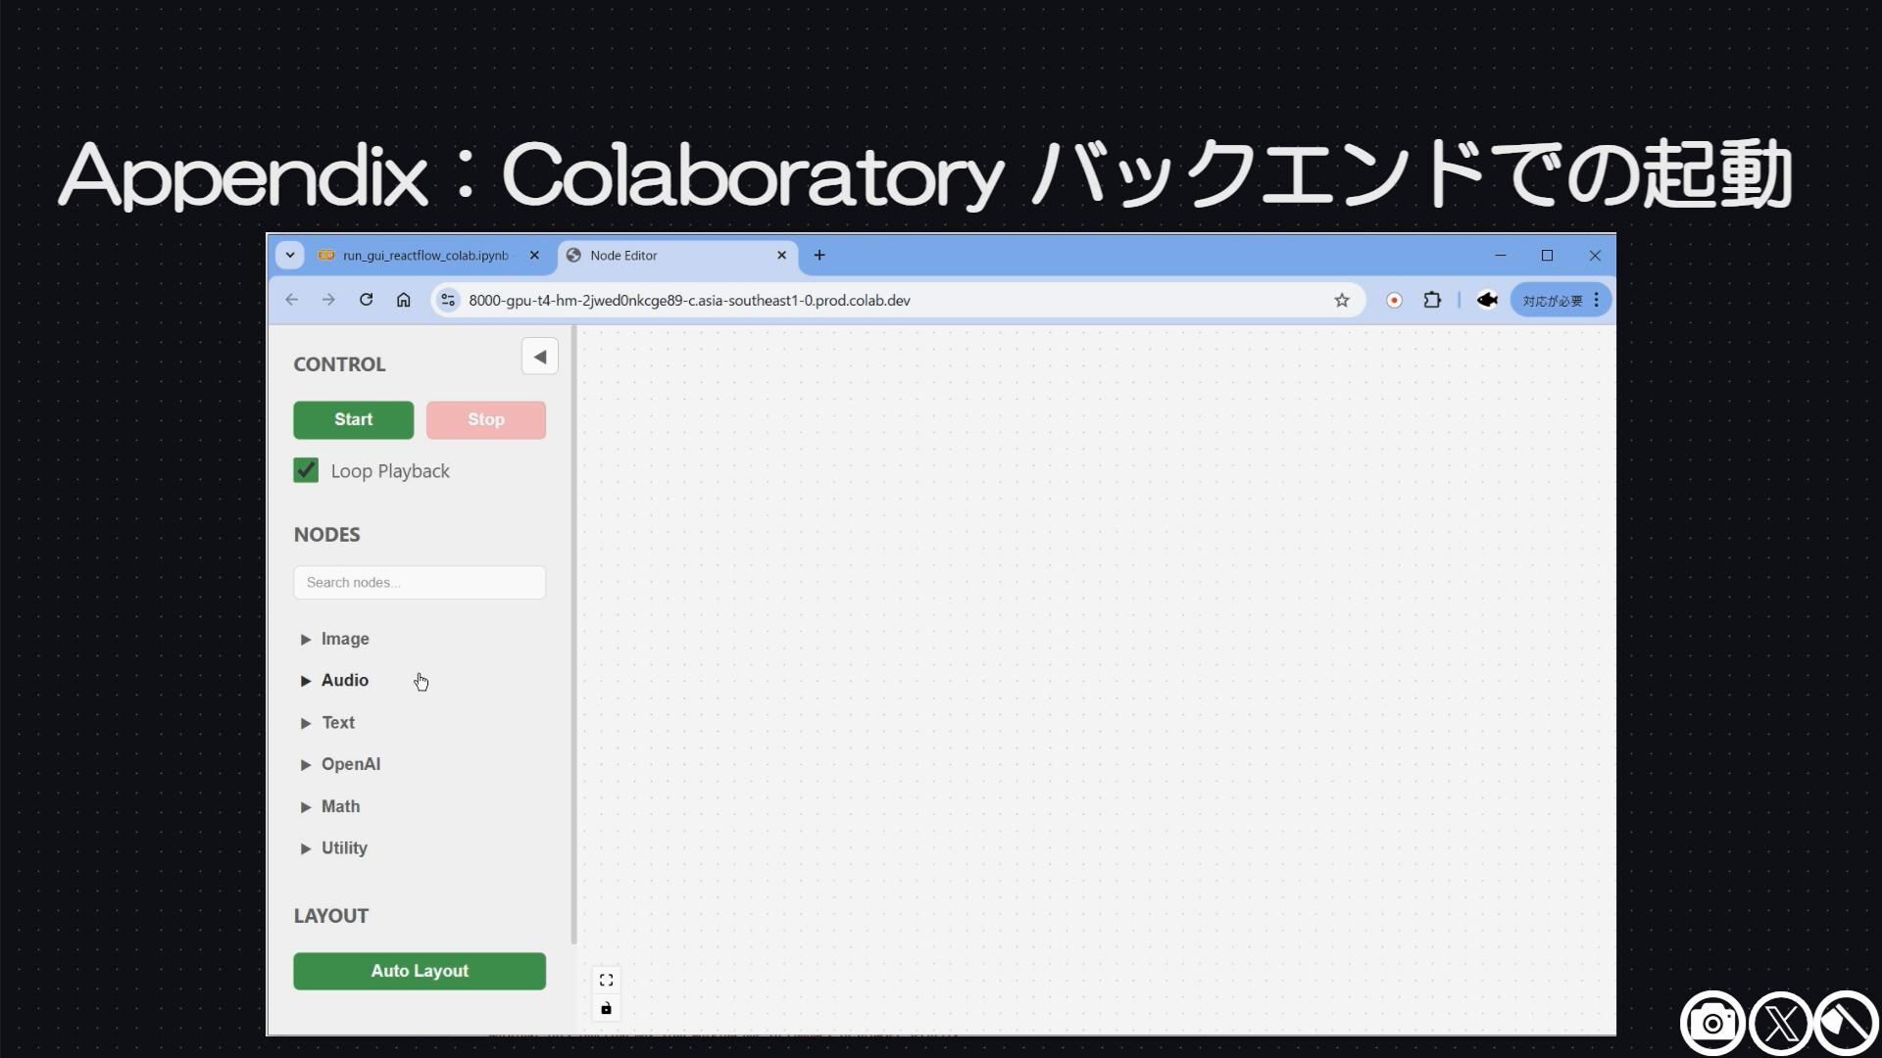1882x1058 pixels.
Task: Collapse the sidebar with the triangle button
Action: click(539, 357)
